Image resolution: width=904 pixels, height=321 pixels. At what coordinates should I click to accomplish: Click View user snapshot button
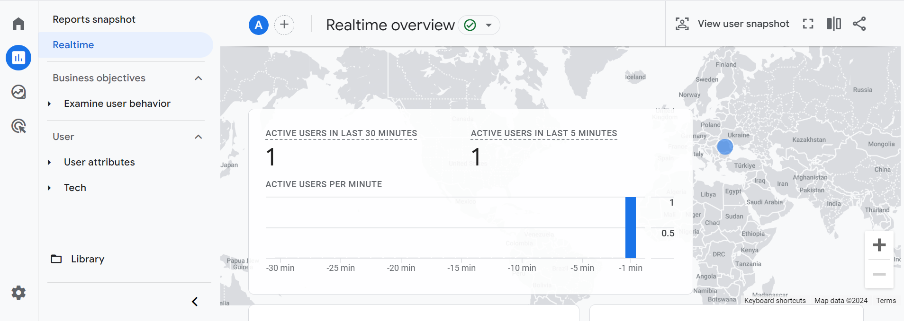(732, 24)
